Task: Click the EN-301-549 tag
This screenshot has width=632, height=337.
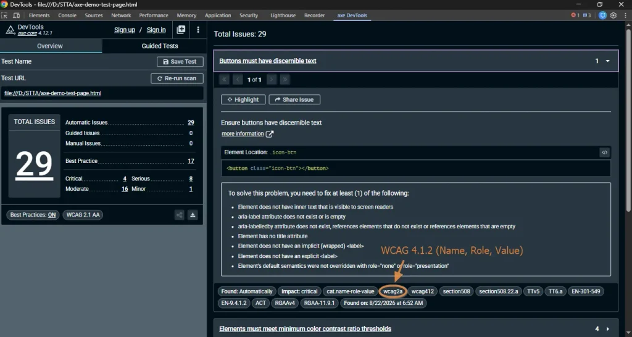Action: point(586,291)
